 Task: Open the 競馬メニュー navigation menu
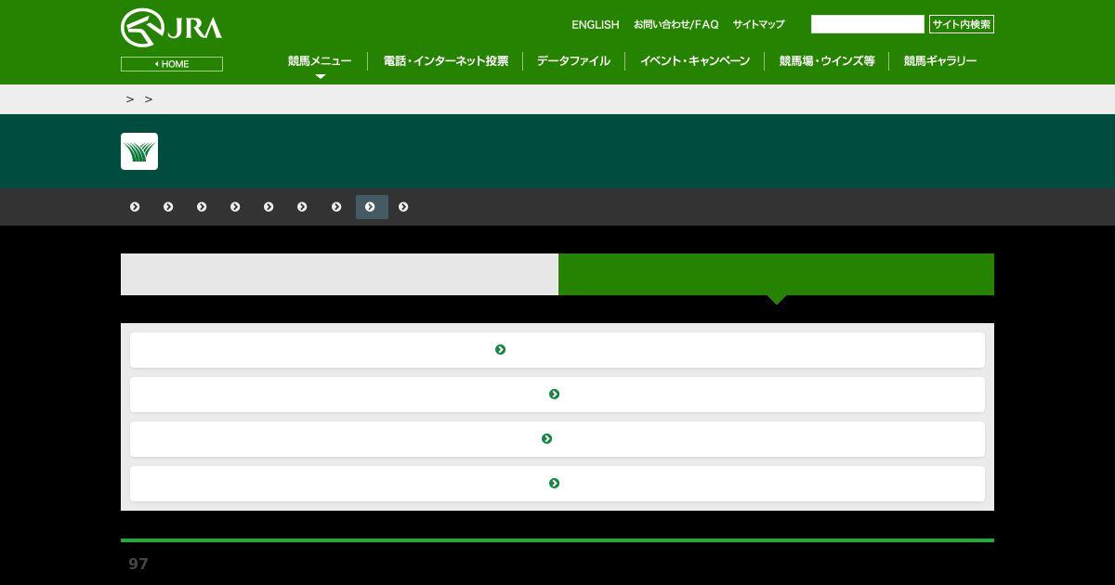320,61
